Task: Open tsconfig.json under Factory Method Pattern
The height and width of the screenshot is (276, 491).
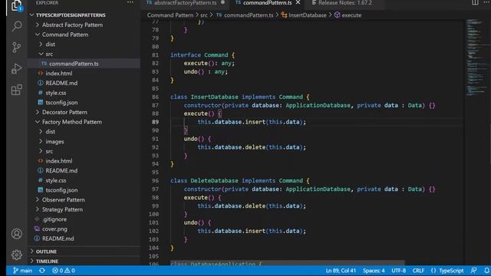Action: pyautogui.click(x=61, y=190)
